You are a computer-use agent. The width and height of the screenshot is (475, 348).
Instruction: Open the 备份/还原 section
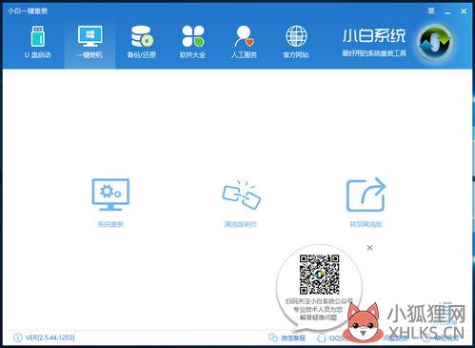[x=142, y=43]
